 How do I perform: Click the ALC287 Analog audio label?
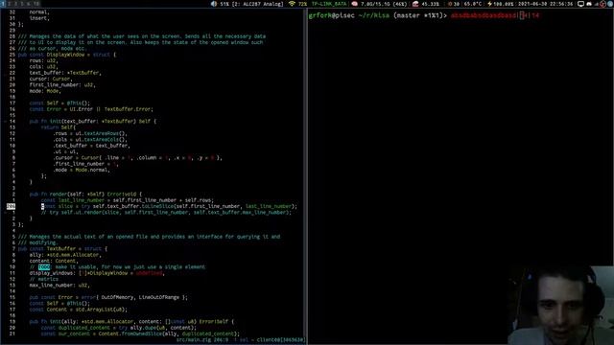(257, 4)
